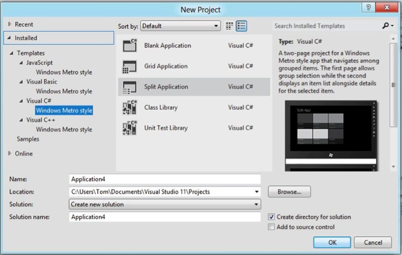
Task: Collapse the Templates tree node
Action: 11,53
